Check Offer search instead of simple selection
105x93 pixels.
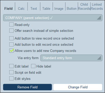tap(11, 31)
